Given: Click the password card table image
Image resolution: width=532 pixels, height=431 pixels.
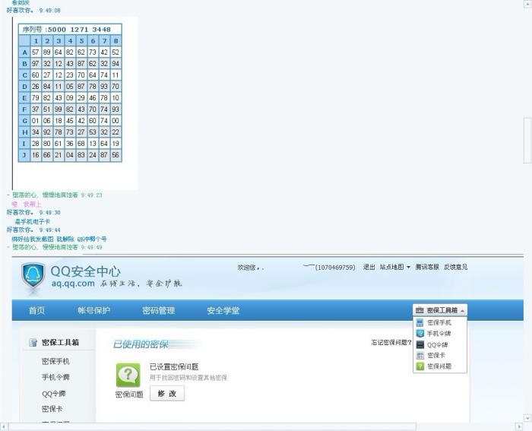Looking at the screenshot, I should tap(70, 93).
